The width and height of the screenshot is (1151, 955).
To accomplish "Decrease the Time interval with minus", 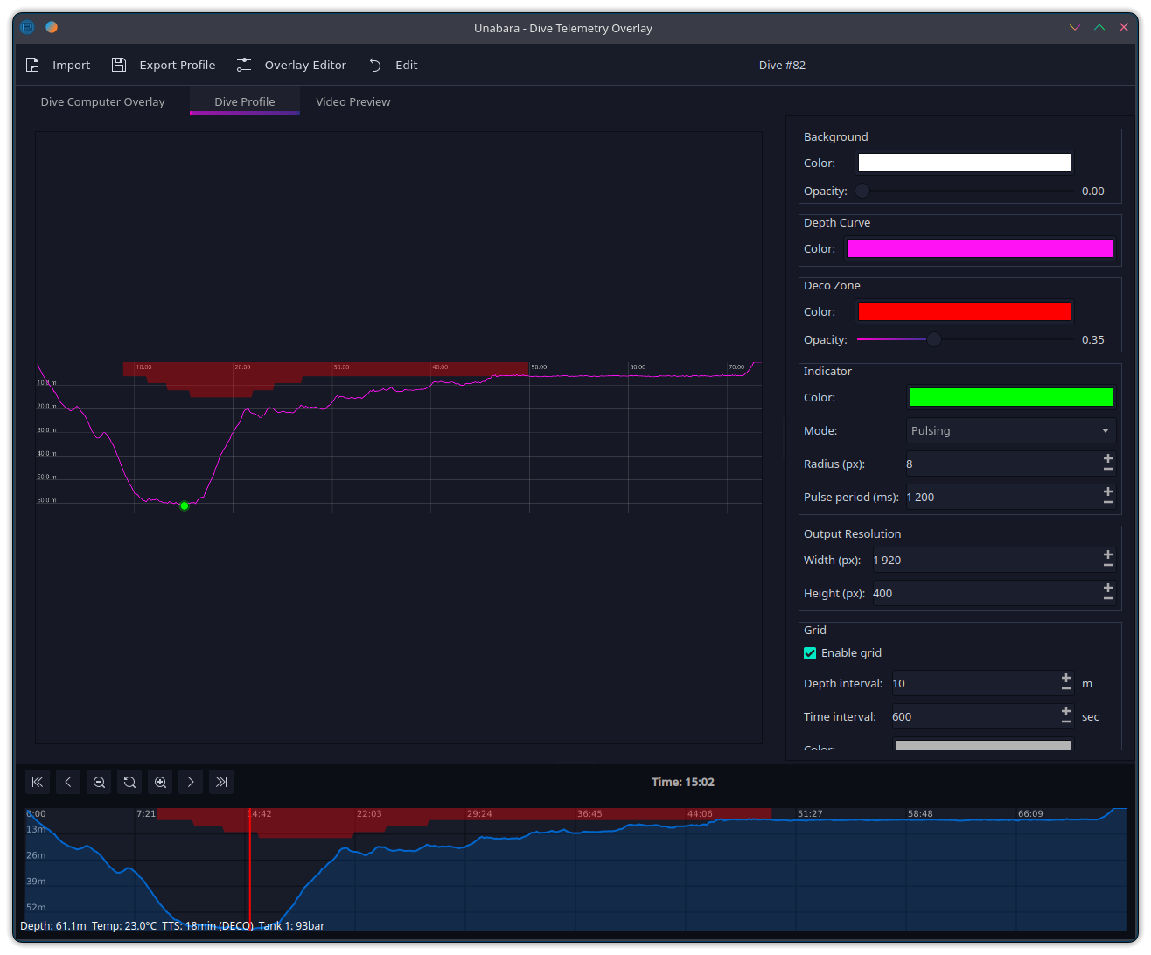I will (x=1066, y=722).
